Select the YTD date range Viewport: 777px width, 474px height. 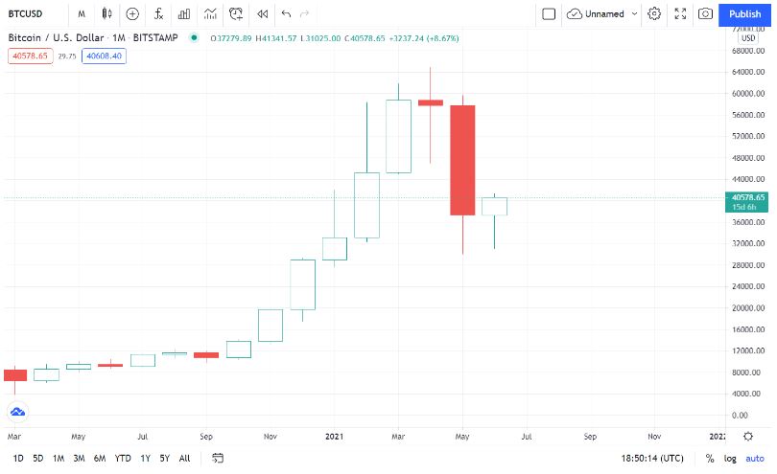tap(123, 458)
